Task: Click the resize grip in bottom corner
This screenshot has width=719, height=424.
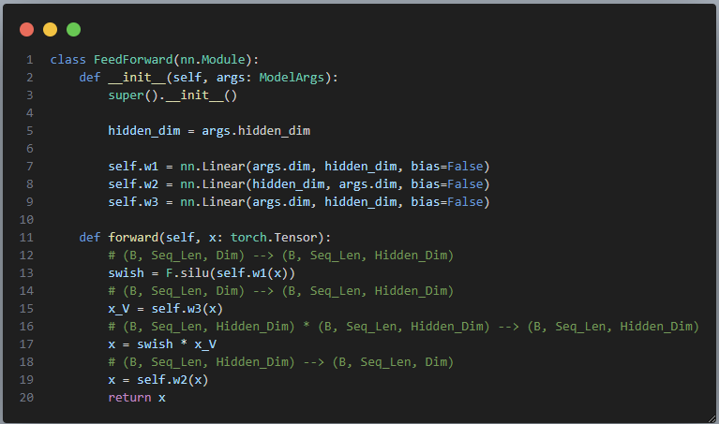Action: (x=712, y=418)
